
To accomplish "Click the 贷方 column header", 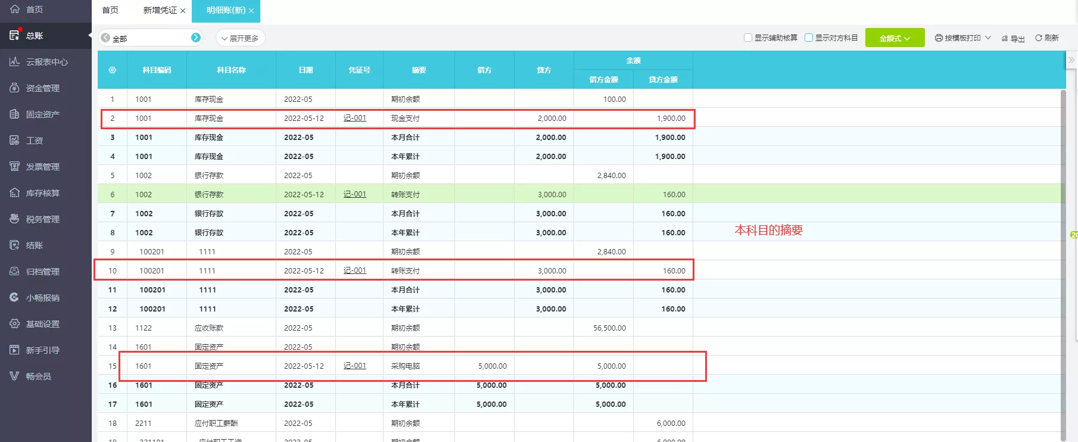I will [x=544, y=70].
